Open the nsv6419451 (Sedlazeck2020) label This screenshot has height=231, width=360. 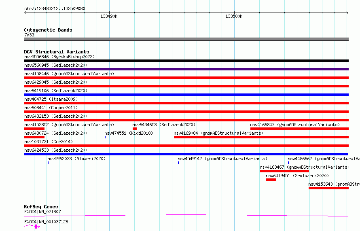point(297,176)
